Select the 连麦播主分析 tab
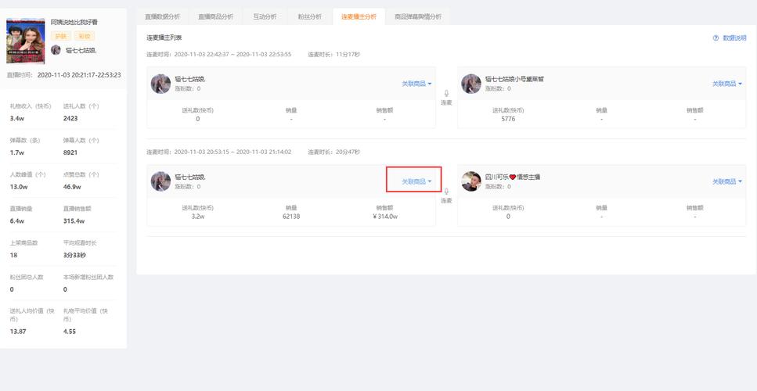 (x=359, y=16)
